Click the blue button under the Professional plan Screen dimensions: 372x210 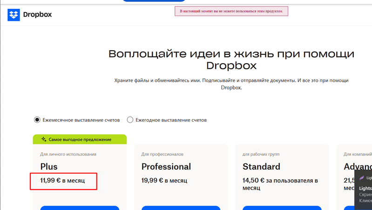[181, 208]
